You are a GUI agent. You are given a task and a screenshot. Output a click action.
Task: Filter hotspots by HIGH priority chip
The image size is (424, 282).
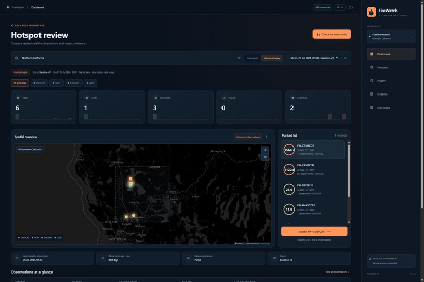point(56,83)
